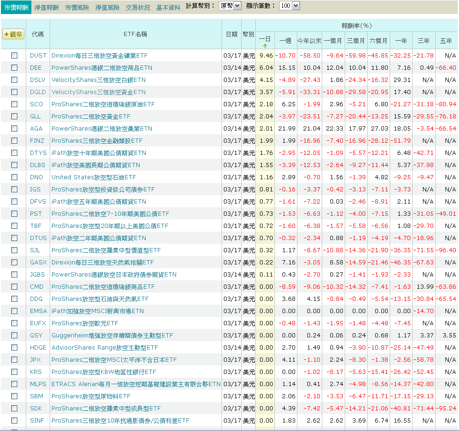Open iPath放空五年期美國公債期貨ETN link
This screenshot has width=459, height=431.
[99, 202]
